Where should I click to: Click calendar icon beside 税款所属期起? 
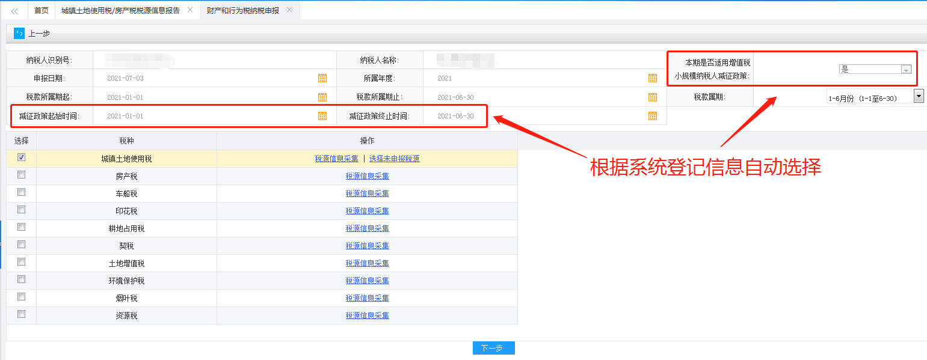[322, 97]
